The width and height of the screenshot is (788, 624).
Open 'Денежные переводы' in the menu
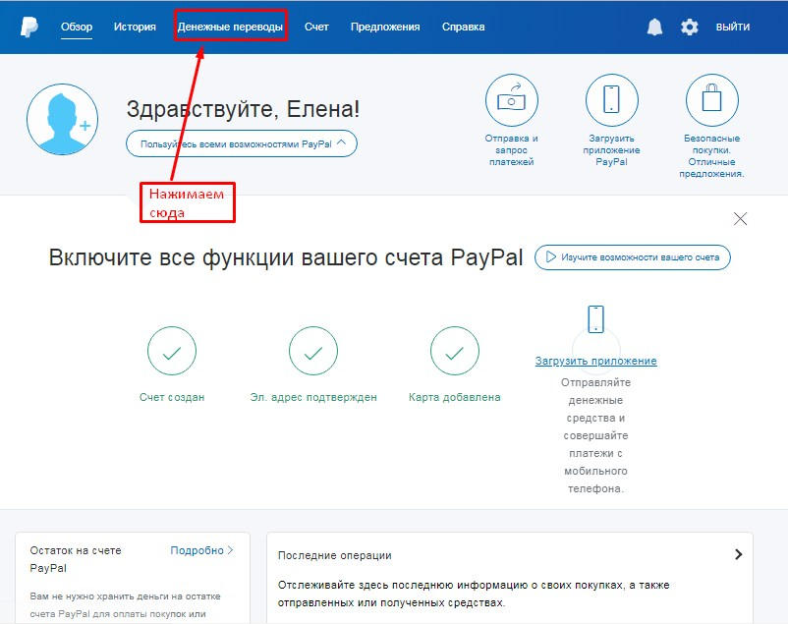point(230,27)
